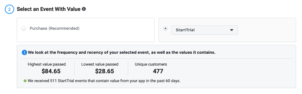Click the custom event option card
Screen dimensions: 302x94
(227, 30)
